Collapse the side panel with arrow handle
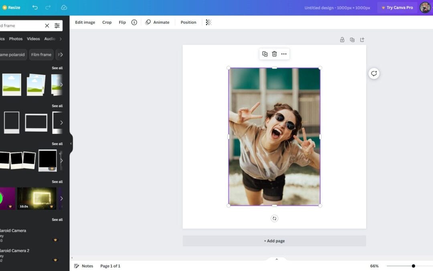433x271 pixels. click(71, 143)
